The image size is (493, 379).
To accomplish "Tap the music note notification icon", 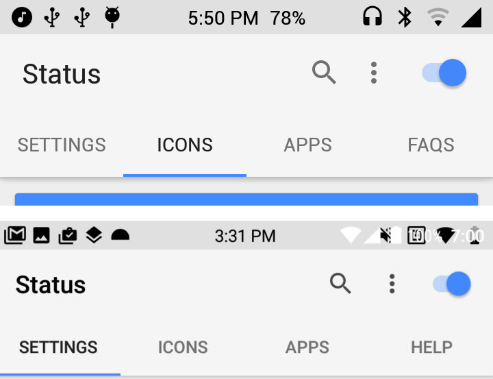I will [22, 17].
